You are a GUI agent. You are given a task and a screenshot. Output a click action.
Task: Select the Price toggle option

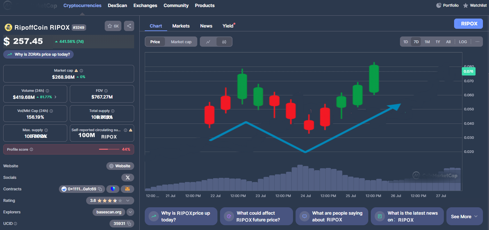tap(155, 42)
